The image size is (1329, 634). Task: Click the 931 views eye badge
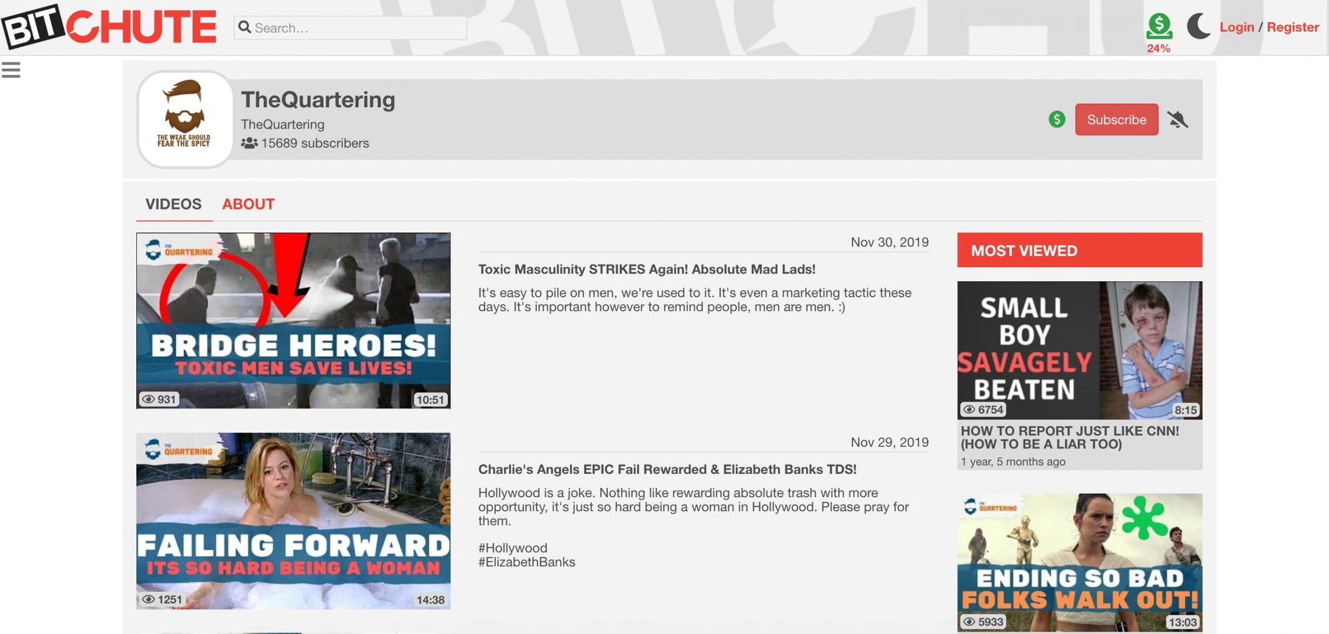[159, 399]
